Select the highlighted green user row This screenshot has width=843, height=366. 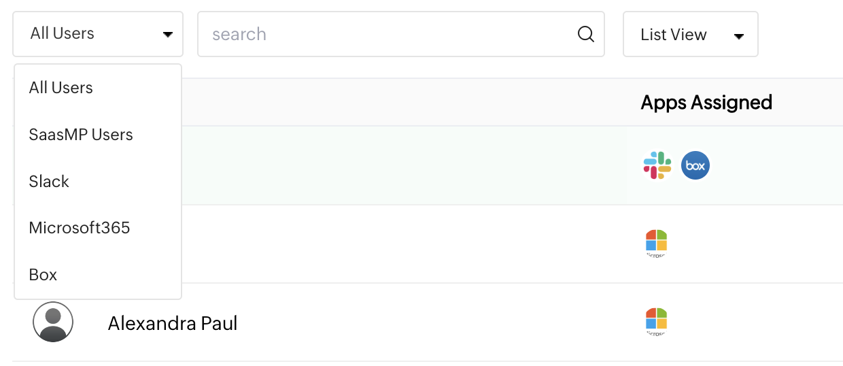pyautogui.click(x=408, y=165)
